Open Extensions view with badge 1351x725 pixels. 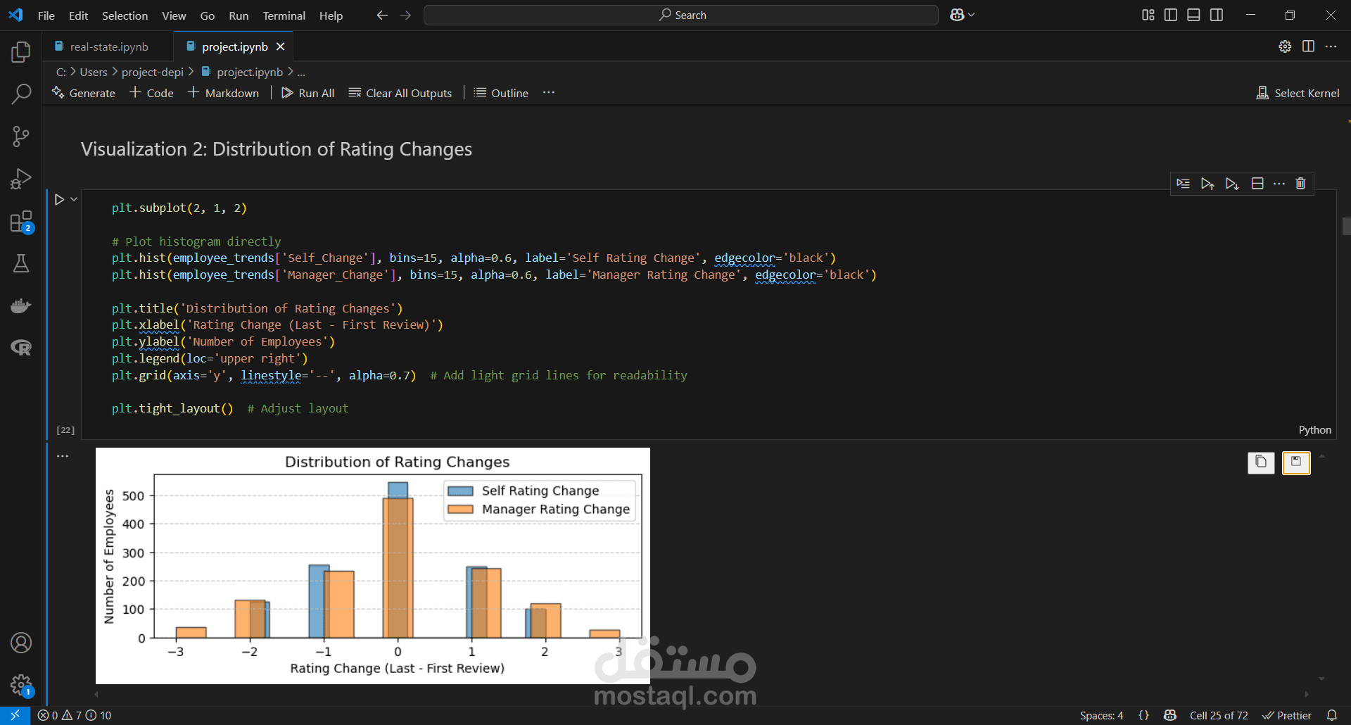tap(21, 222)
